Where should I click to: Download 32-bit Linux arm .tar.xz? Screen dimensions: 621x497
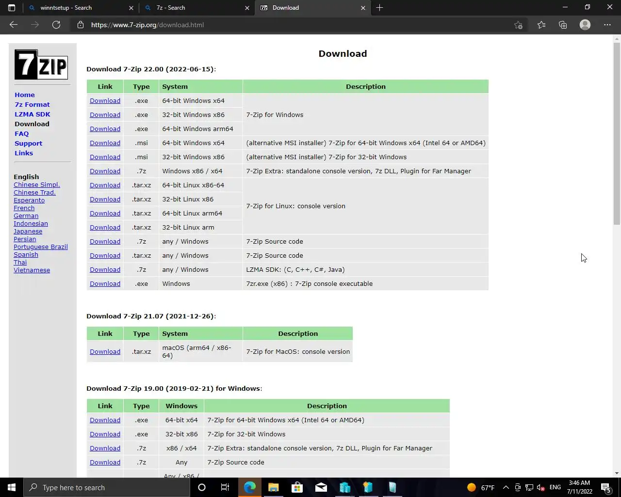coord(105,227)
